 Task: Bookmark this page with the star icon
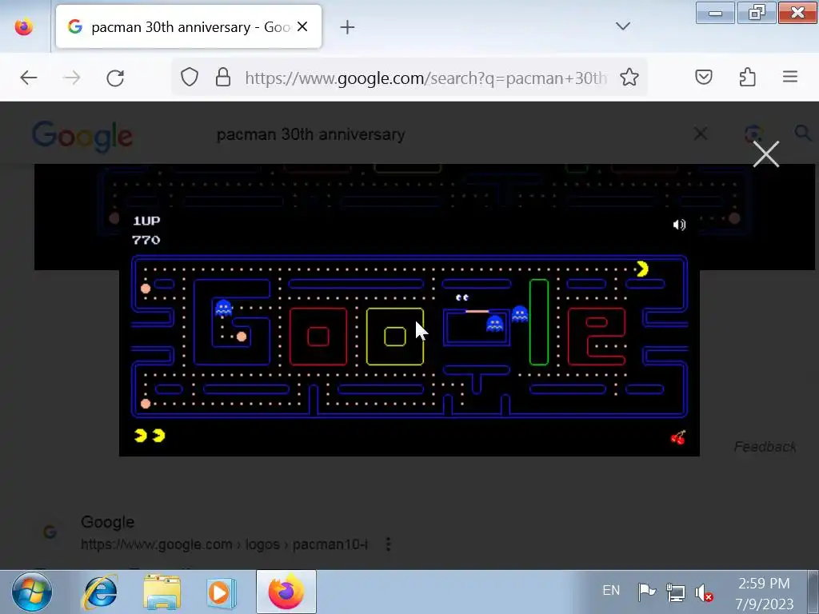[x=629, y=78]
